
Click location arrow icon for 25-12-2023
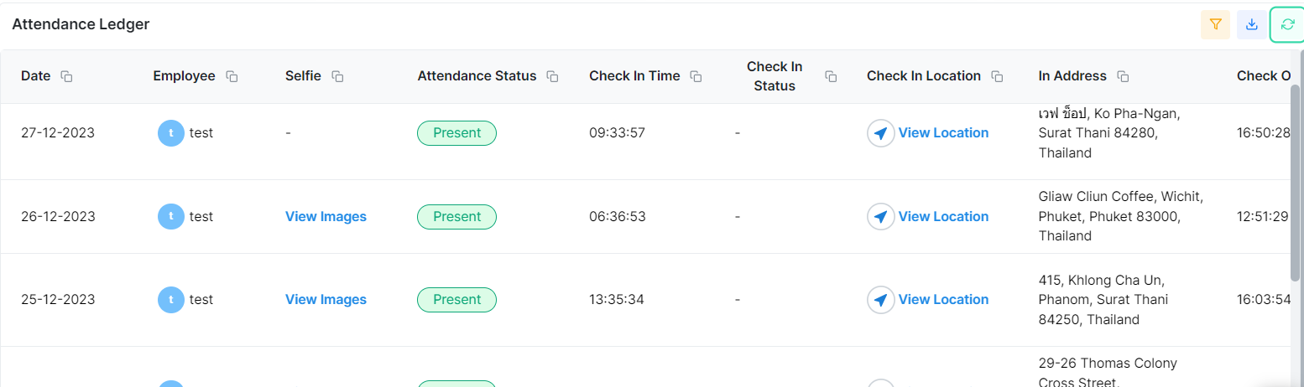(x=880, y=300)
